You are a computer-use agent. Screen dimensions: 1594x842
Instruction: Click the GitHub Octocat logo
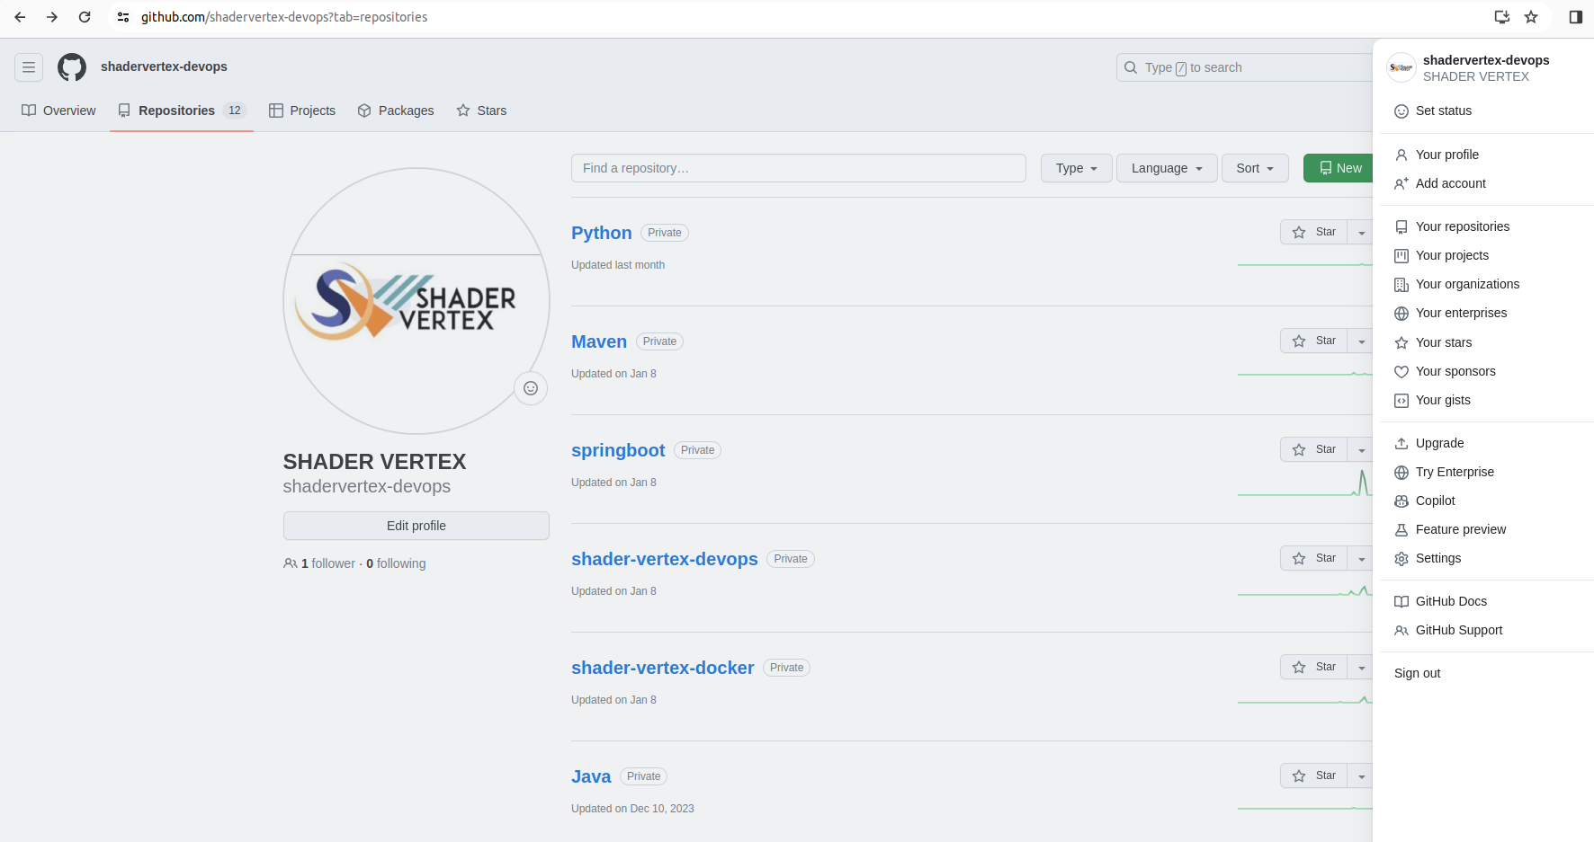click(72, 67)
